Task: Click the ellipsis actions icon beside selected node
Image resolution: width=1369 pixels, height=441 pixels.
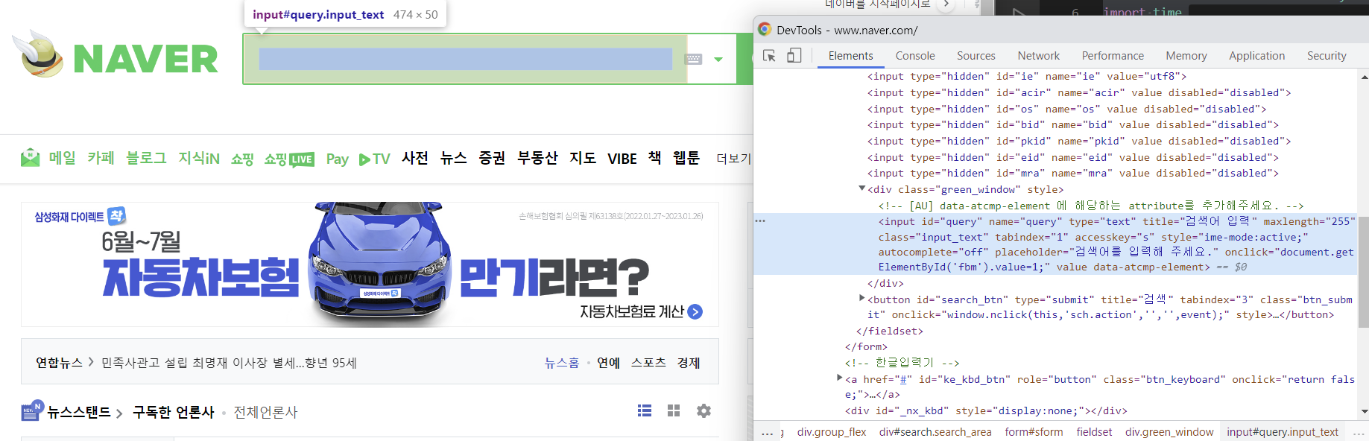Action: [x=760, y=221]
